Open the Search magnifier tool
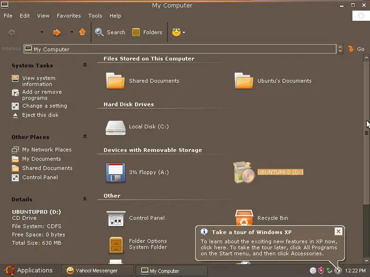The image size is (370, 277). click(99, 32)
